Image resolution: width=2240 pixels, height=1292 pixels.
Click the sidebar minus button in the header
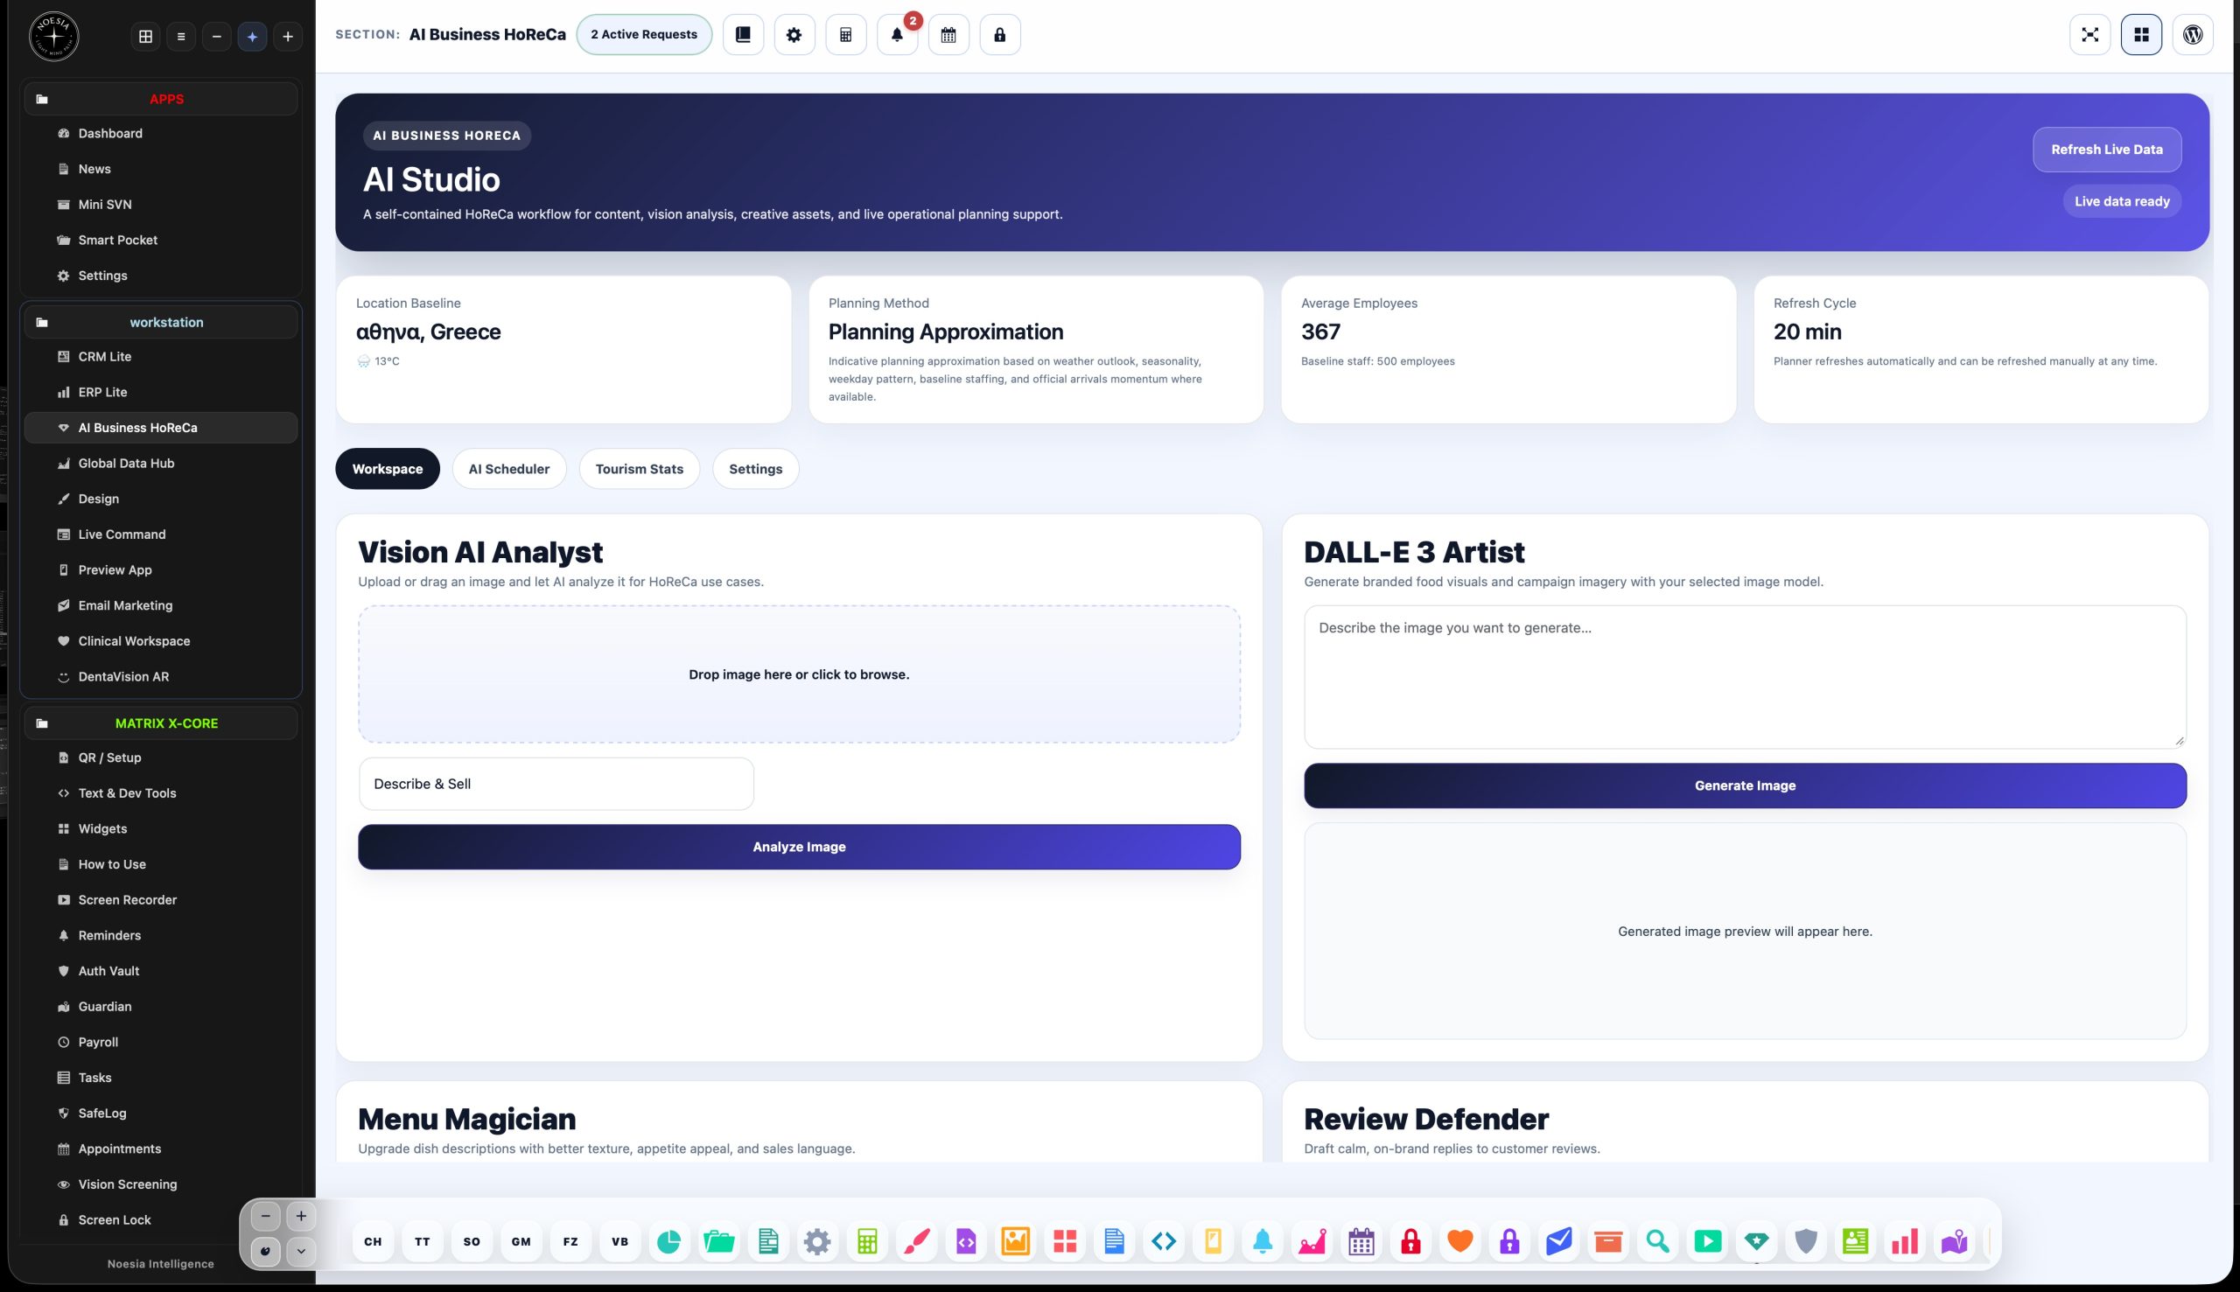click(216, 37)
